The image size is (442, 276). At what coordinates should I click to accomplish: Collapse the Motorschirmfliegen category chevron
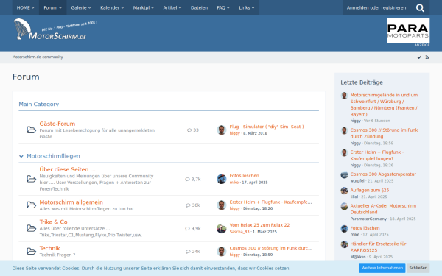click(x=21, y=156)
